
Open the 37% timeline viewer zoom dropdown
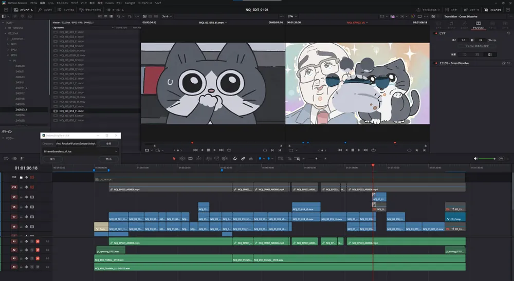(292, 16)
